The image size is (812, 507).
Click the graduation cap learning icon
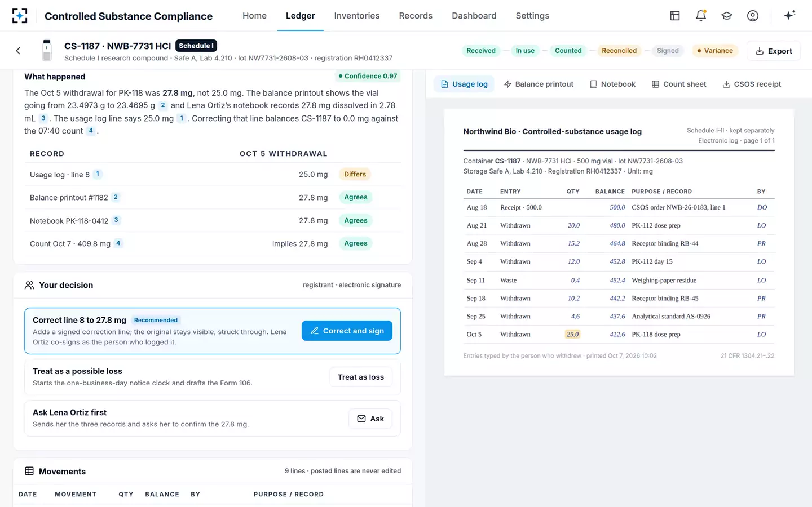coord(727,16)
